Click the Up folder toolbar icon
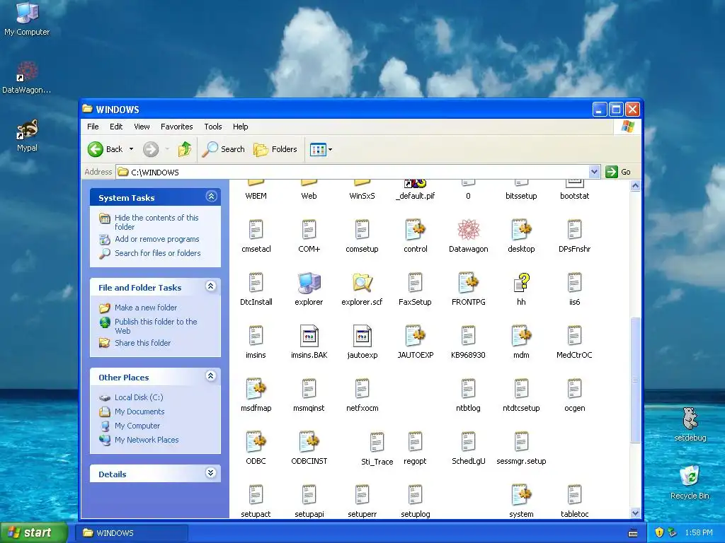 (185, 149)
